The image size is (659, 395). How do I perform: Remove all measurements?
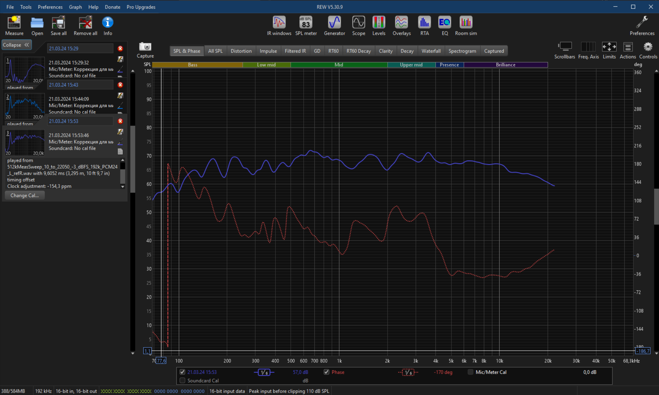85,26
